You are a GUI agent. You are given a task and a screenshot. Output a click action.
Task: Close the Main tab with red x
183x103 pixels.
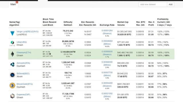pos(17,2)
